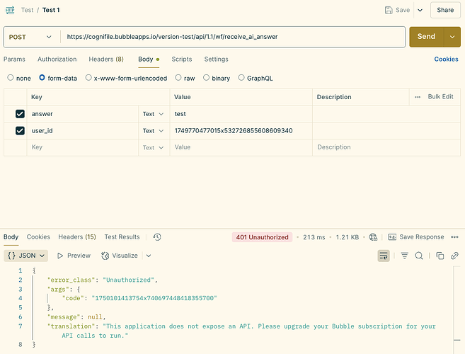Select the raw body radio option
This screenshot has height=354, width=465.
coord(178,77)
